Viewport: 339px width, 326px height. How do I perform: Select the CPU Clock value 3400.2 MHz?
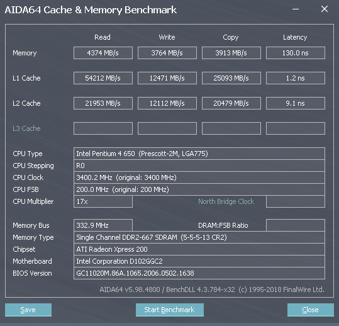click(x=199, y=177)
